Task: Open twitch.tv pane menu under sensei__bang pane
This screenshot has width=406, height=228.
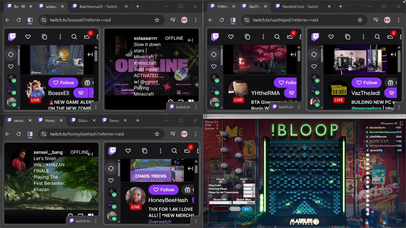Action: (96, 221)
